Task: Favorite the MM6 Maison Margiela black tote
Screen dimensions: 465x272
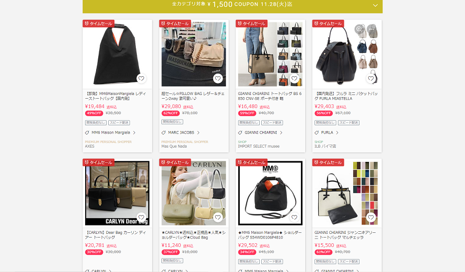Action: coord(141,78)
